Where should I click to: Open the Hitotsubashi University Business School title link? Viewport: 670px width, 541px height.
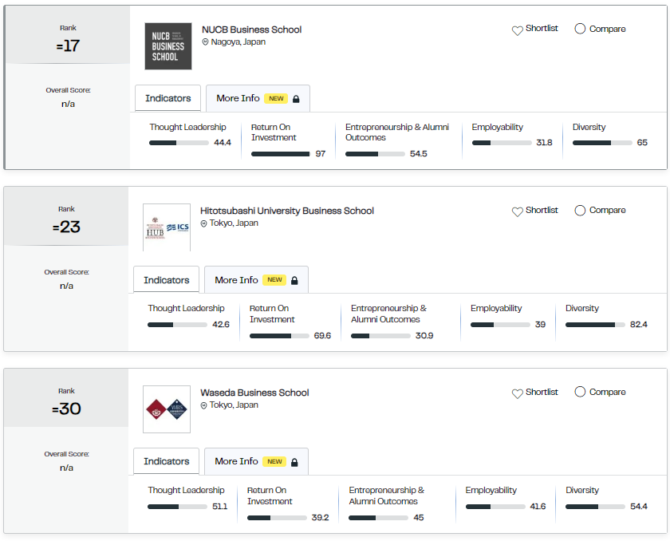[x=286, y=211]
